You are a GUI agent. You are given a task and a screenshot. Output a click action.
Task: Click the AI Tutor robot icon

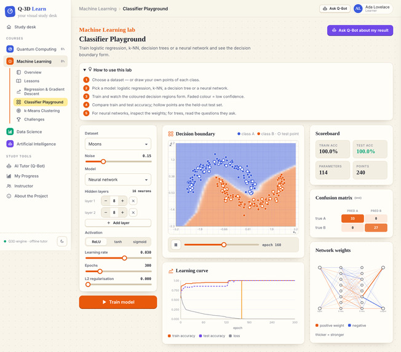[9, 166]
